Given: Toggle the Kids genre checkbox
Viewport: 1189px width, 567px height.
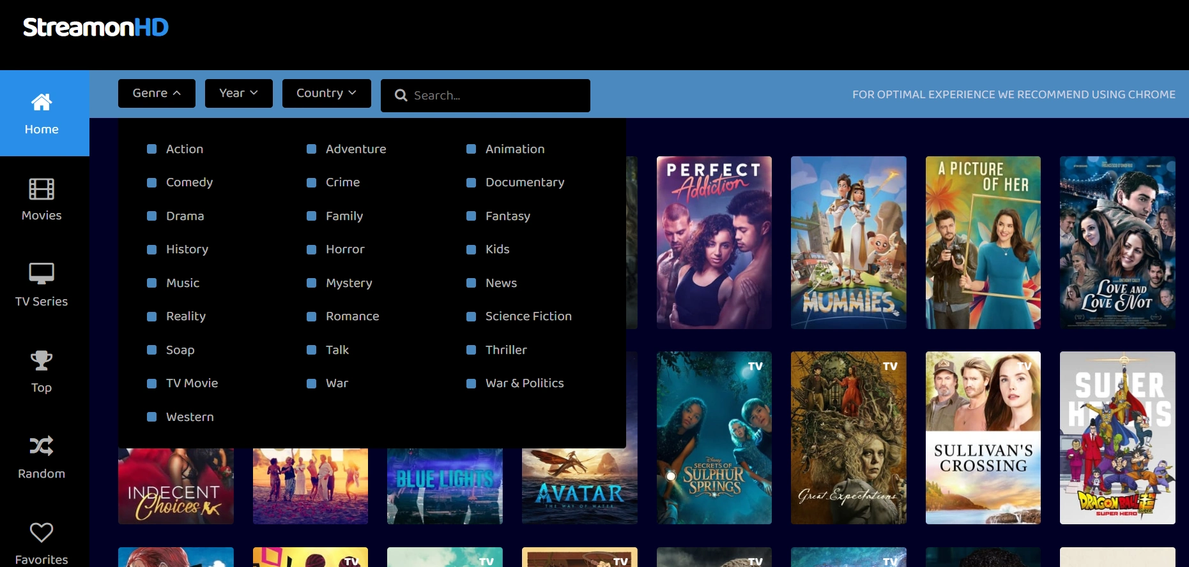Looking at the screenshot, I should pyautogui.click(x=472, y=249).
